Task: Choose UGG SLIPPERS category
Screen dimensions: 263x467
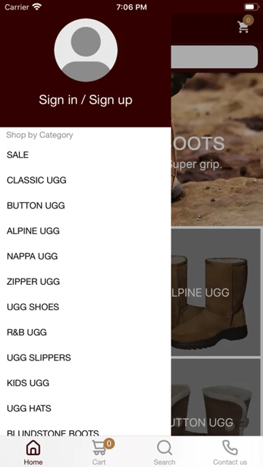Action: [86, 358]
